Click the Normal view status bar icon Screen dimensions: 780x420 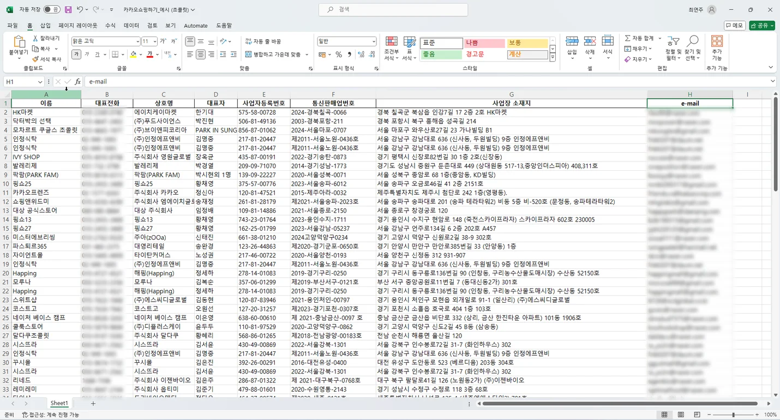[x=664, y=415]
